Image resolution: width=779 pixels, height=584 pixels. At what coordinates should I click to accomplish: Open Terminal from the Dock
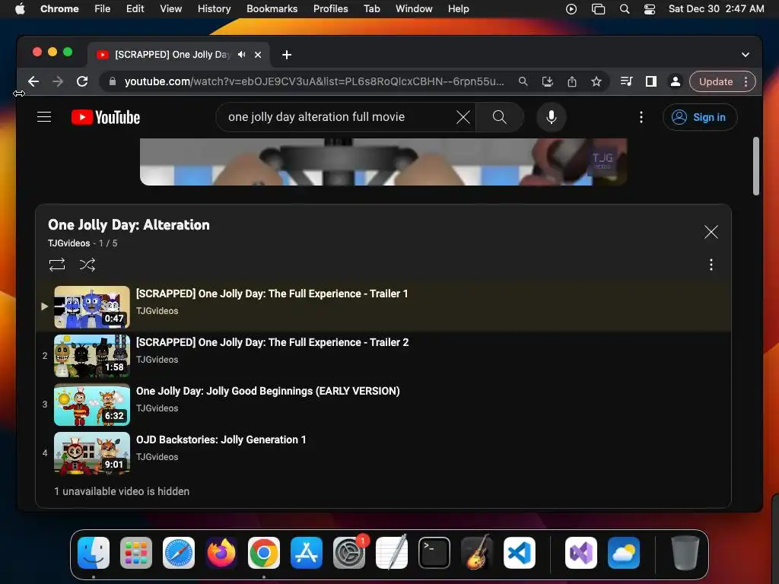tap(434, 553)
